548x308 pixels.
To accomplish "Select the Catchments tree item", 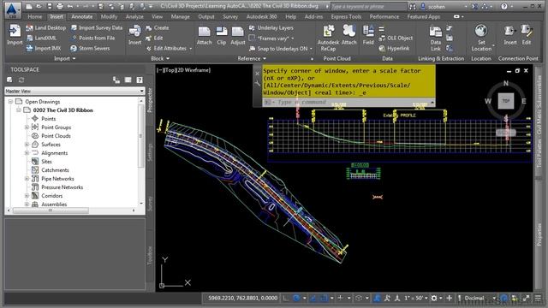I will 55,170.
